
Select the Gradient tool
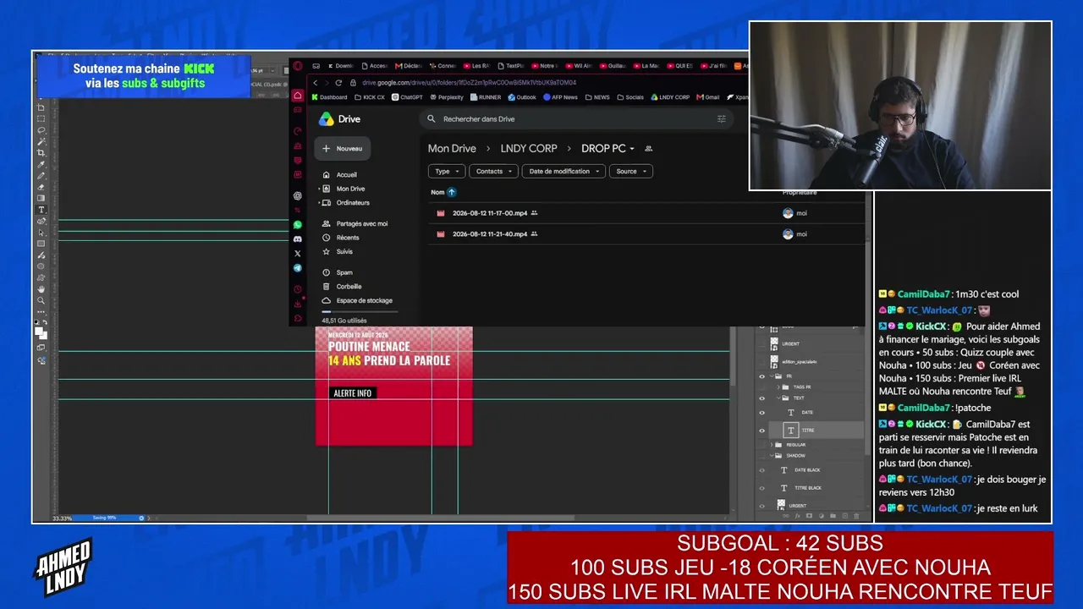click(41, 198)
